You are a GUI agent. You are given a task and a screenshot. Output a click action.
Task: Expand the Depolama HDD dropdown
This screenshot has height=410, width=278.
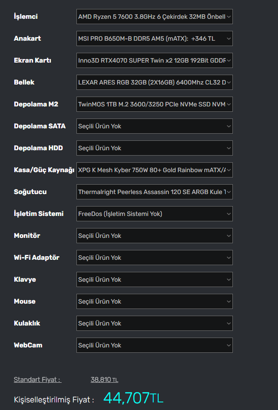click(x=154, y=148)
